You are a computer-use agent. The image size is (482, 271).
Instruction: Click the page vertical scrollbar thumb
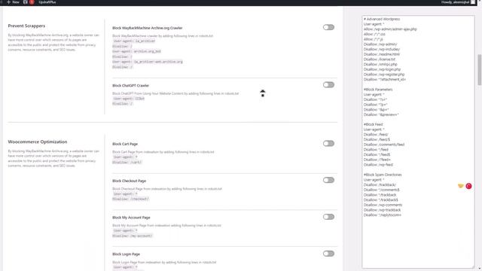[x=480, y=70]
